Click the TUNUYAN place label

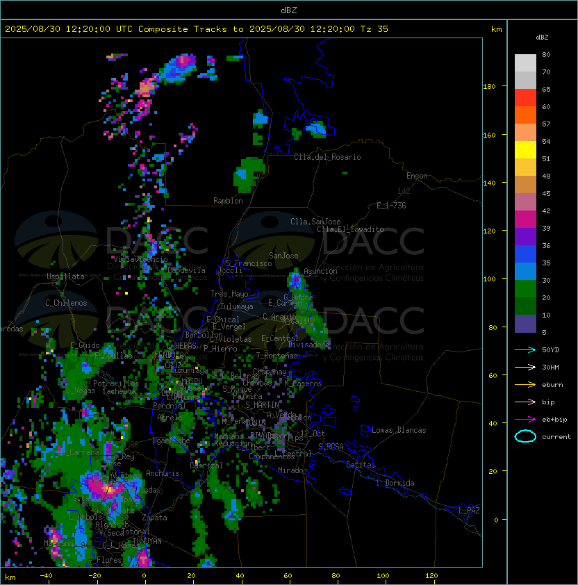point(147,541)
